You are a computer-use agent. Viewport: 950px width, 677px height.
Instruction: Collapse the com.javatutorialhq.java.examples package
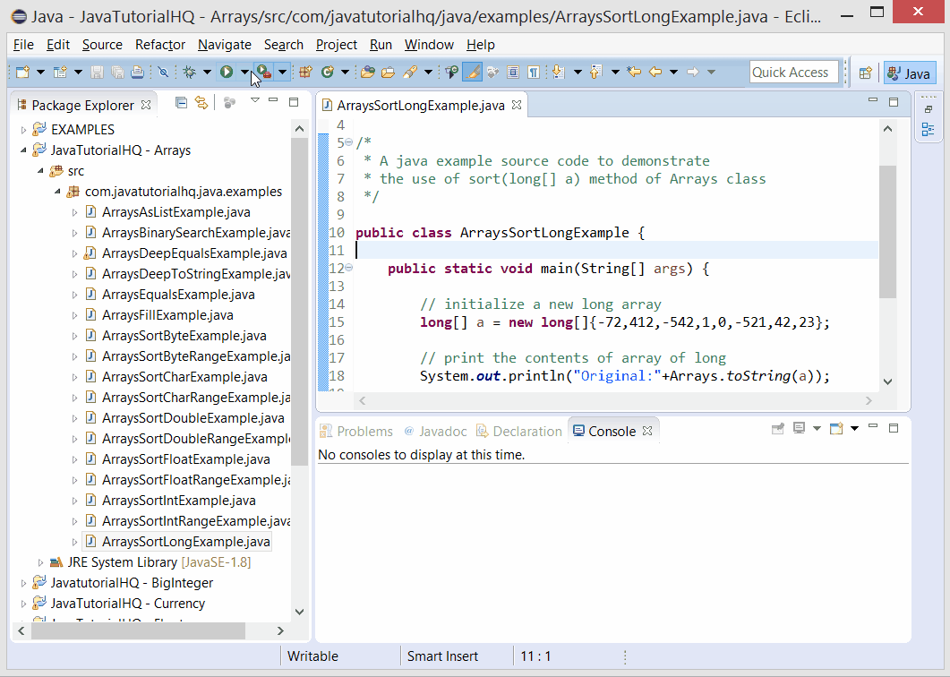click(58, 192)
